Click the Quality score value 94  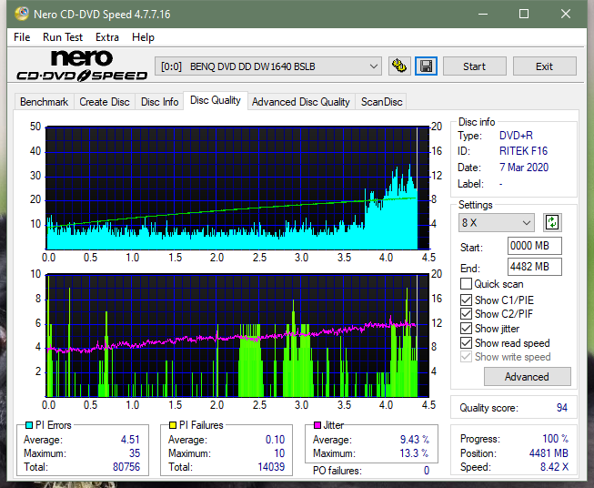[x=562, y=408]
